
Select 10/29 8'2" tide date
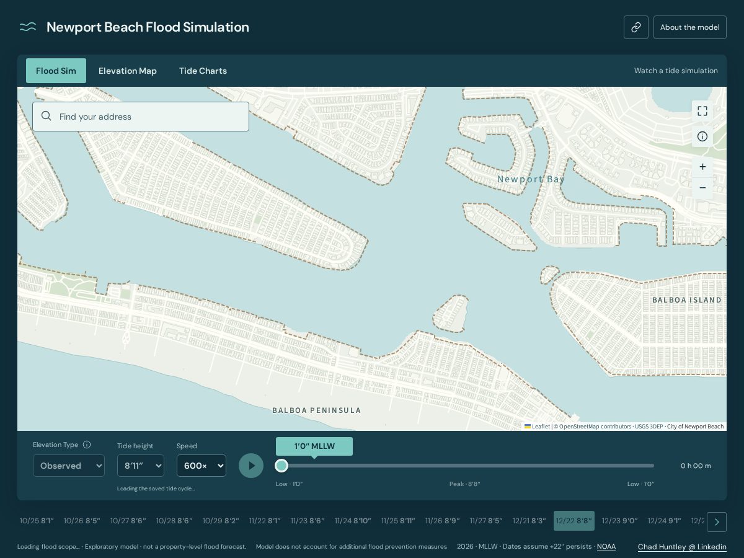pyautogui.click(x=221, y=521)
